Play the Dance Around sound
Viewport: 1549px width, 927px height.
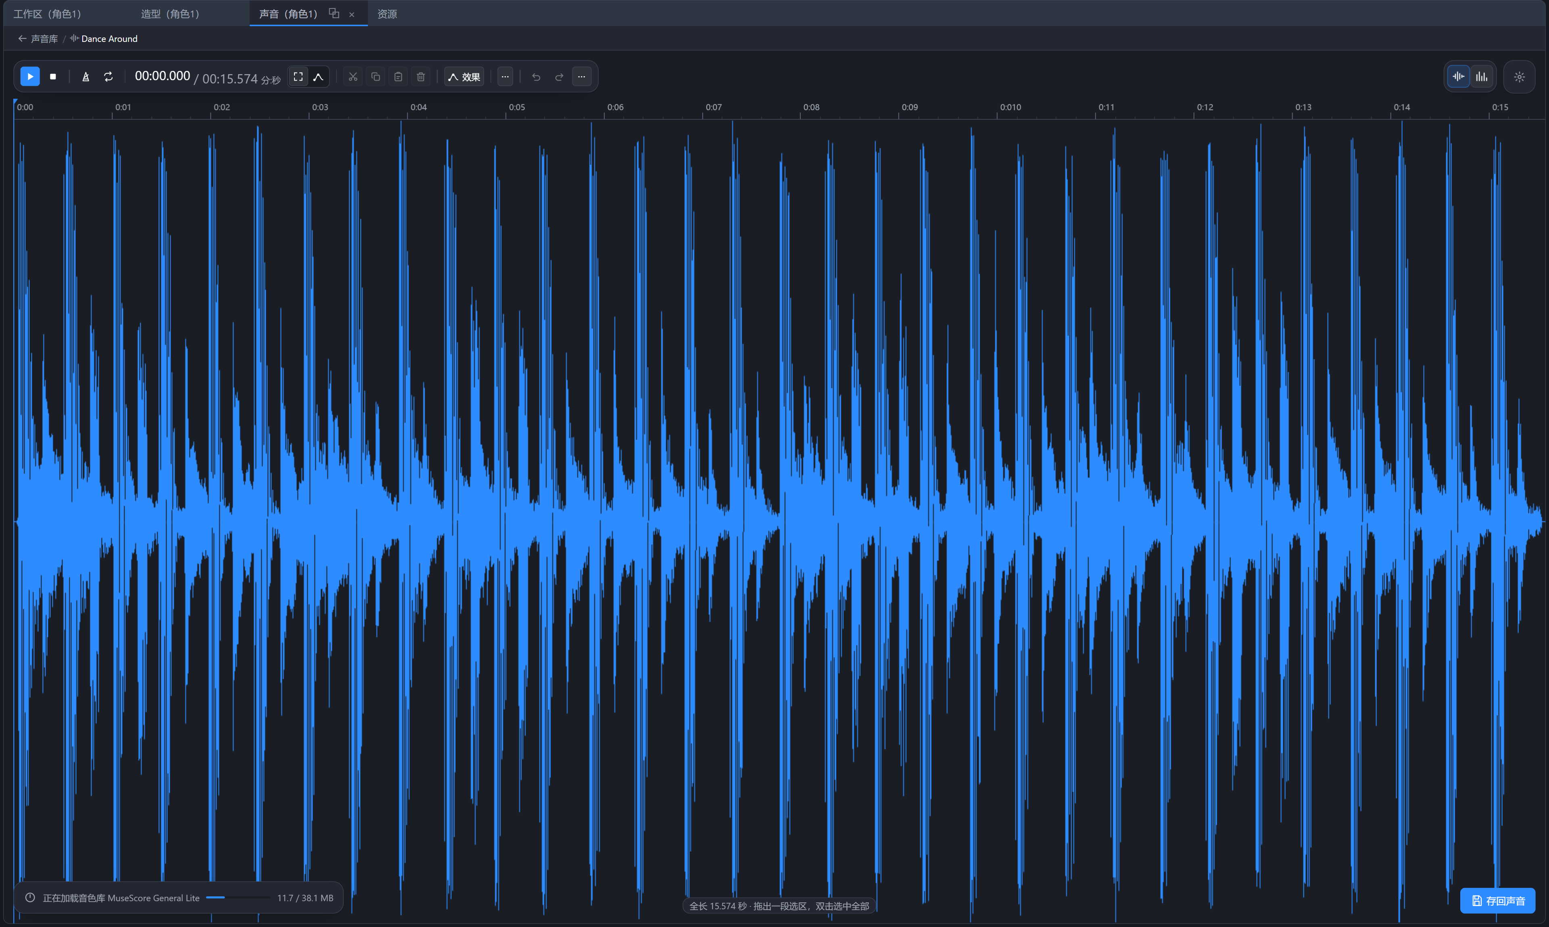[30, 77]
